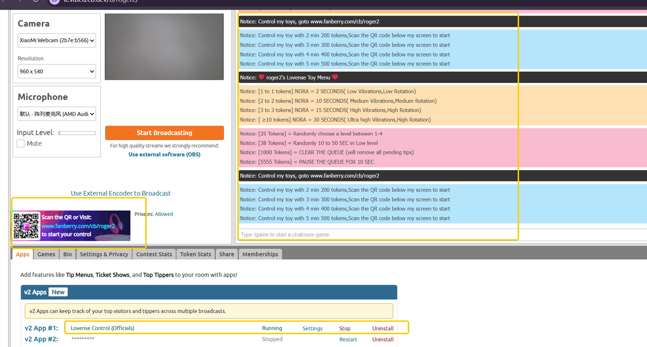
Task: Click the notice '[2 to 2 tokens] NORA = 10 SECONDS'
Action: pos(338,101)
